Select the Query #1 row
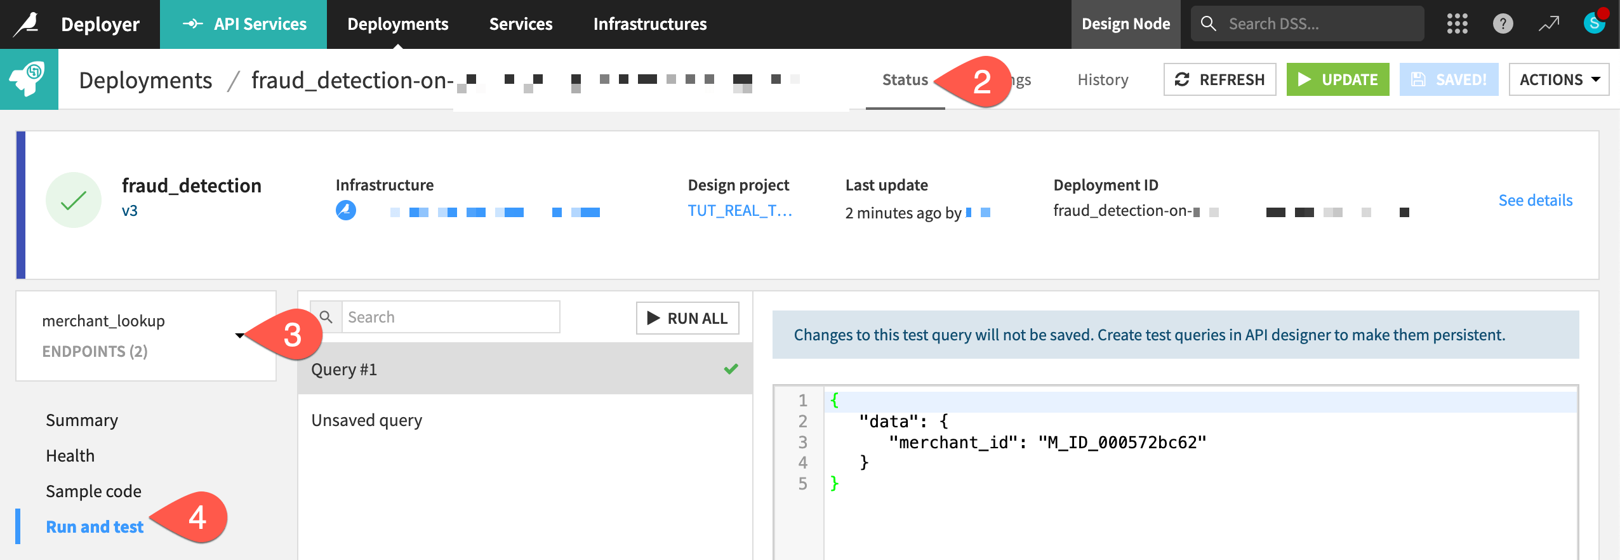Viewport: 1620px width, 560px height. tap(525, 369)
